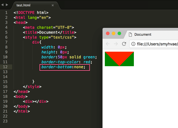Maximize browser window with green button
The image size is (178, 128).
click(119, 33)
